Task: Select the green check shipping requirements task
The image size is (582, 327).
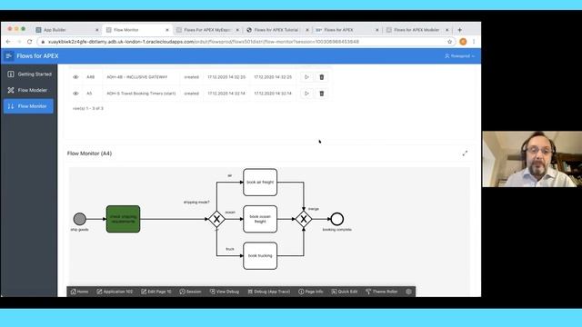Action: (124, 219)
